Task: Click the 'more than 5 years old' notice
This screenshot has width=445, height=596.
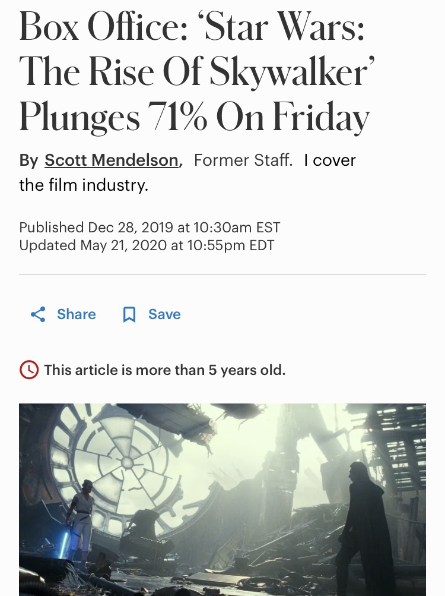Action: click(x=164, y=370)
